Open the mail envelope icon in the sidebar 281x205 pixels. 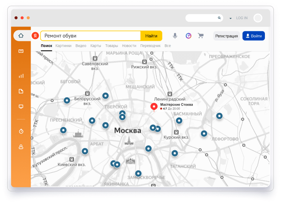(x=21, y=51)
